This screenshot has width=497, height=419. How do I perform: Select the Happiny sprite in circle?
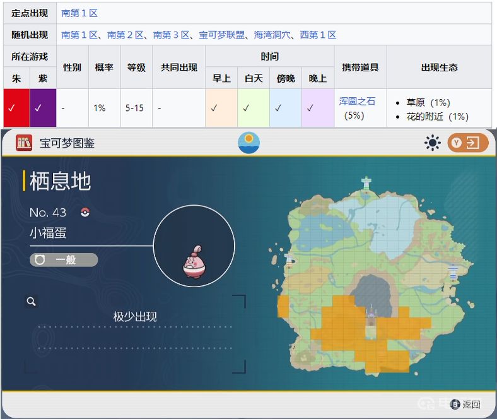(194, 262)
